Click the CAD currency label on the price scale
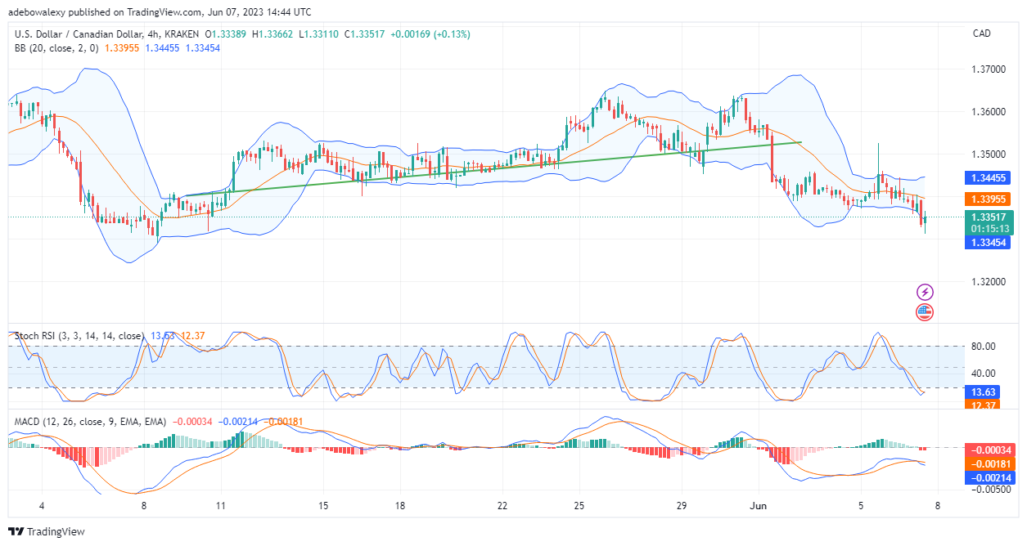Viewport: 1027px width, 546px height. (982, 34)
